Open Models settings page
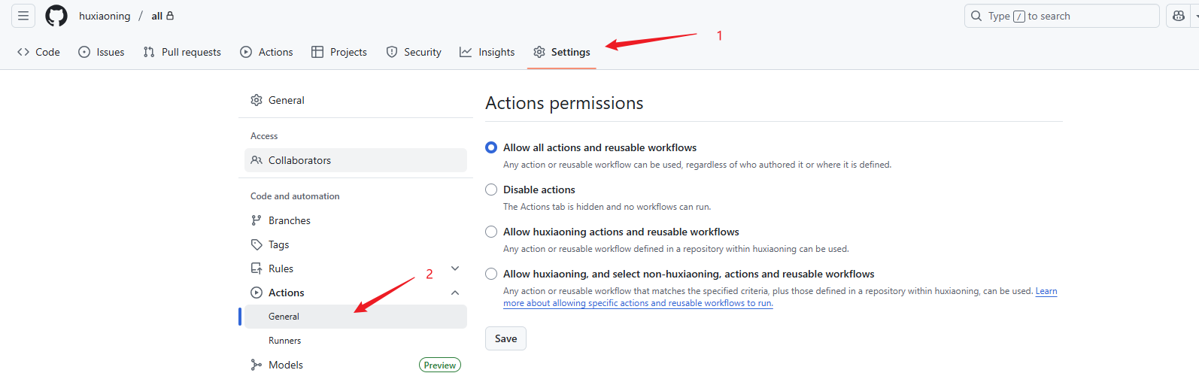This screenshot has width=1199, height=373. coord(356,365)
